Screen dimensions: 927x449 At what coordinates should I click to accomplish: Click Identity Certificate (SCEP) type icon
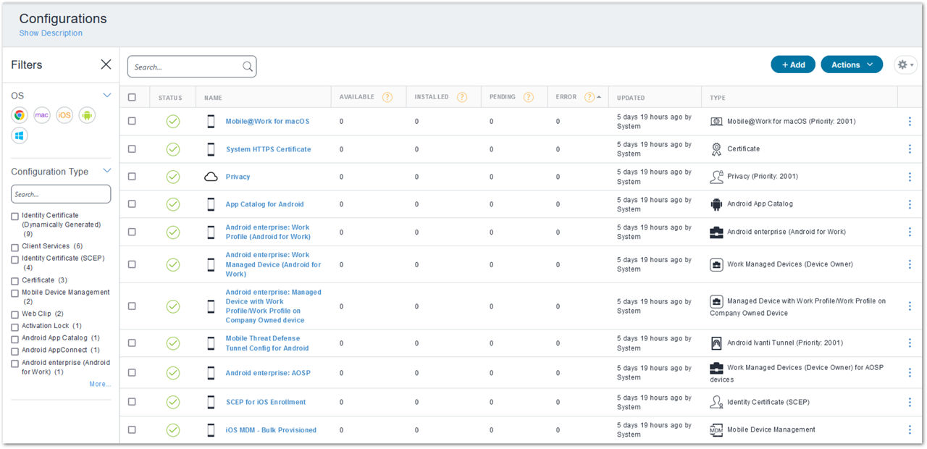716,402
